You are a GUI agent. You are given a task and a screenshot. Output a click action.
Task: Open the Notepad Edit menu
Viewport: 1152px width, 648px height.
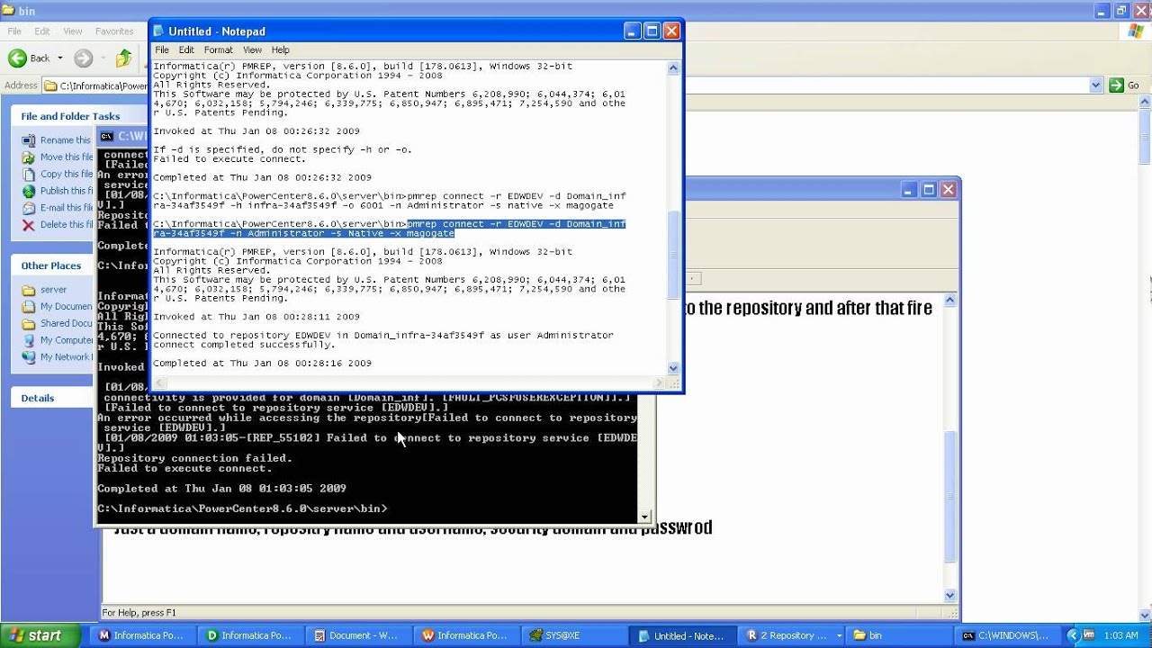pos(186,49)
